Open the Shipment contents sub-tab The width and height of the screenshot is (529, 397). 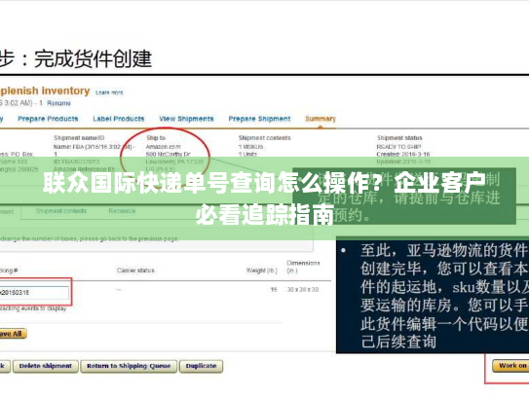[61, 211]
